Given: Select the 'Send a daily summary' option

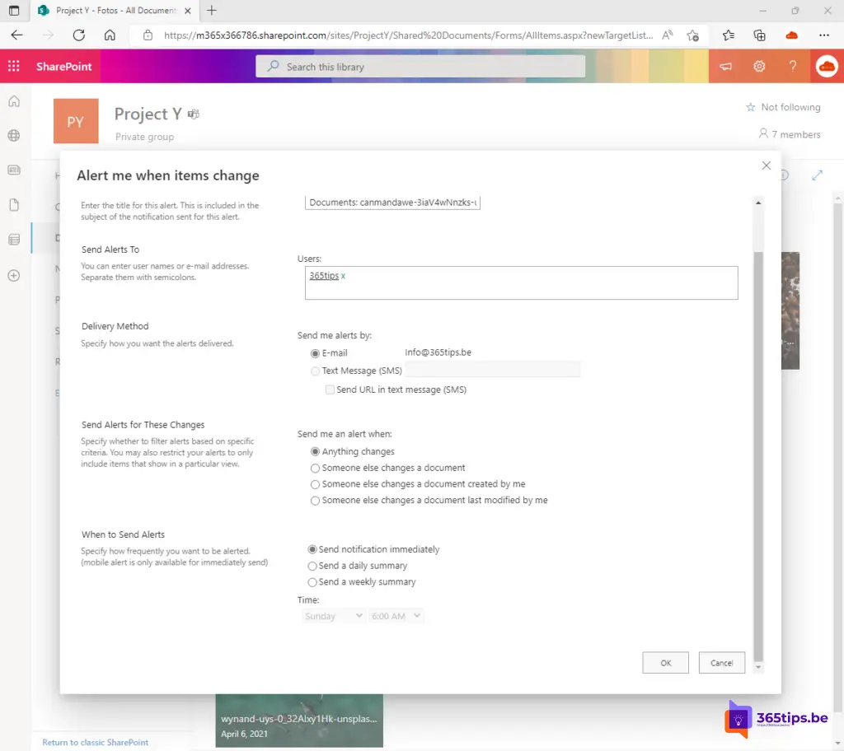Looking at the screenshot, I should [312, 566].
